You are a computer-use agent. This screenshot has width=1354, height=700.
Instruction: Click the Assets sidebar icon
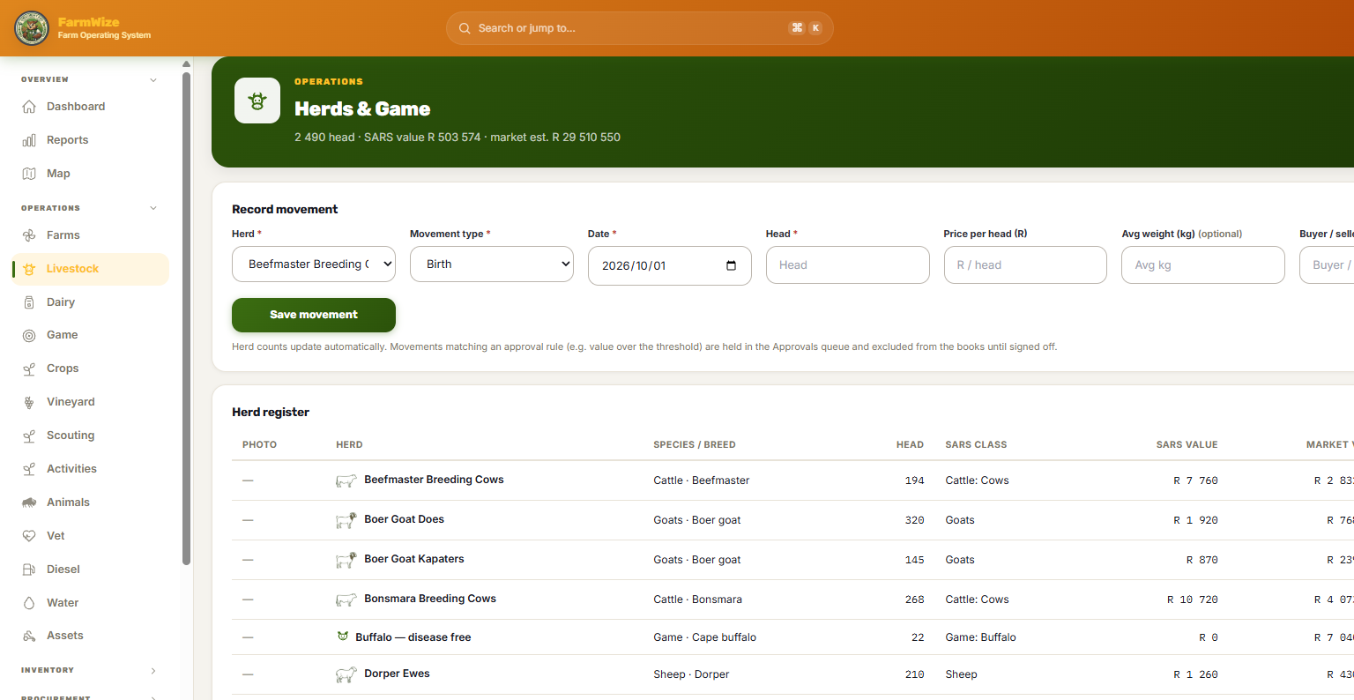tap(29, 636)
